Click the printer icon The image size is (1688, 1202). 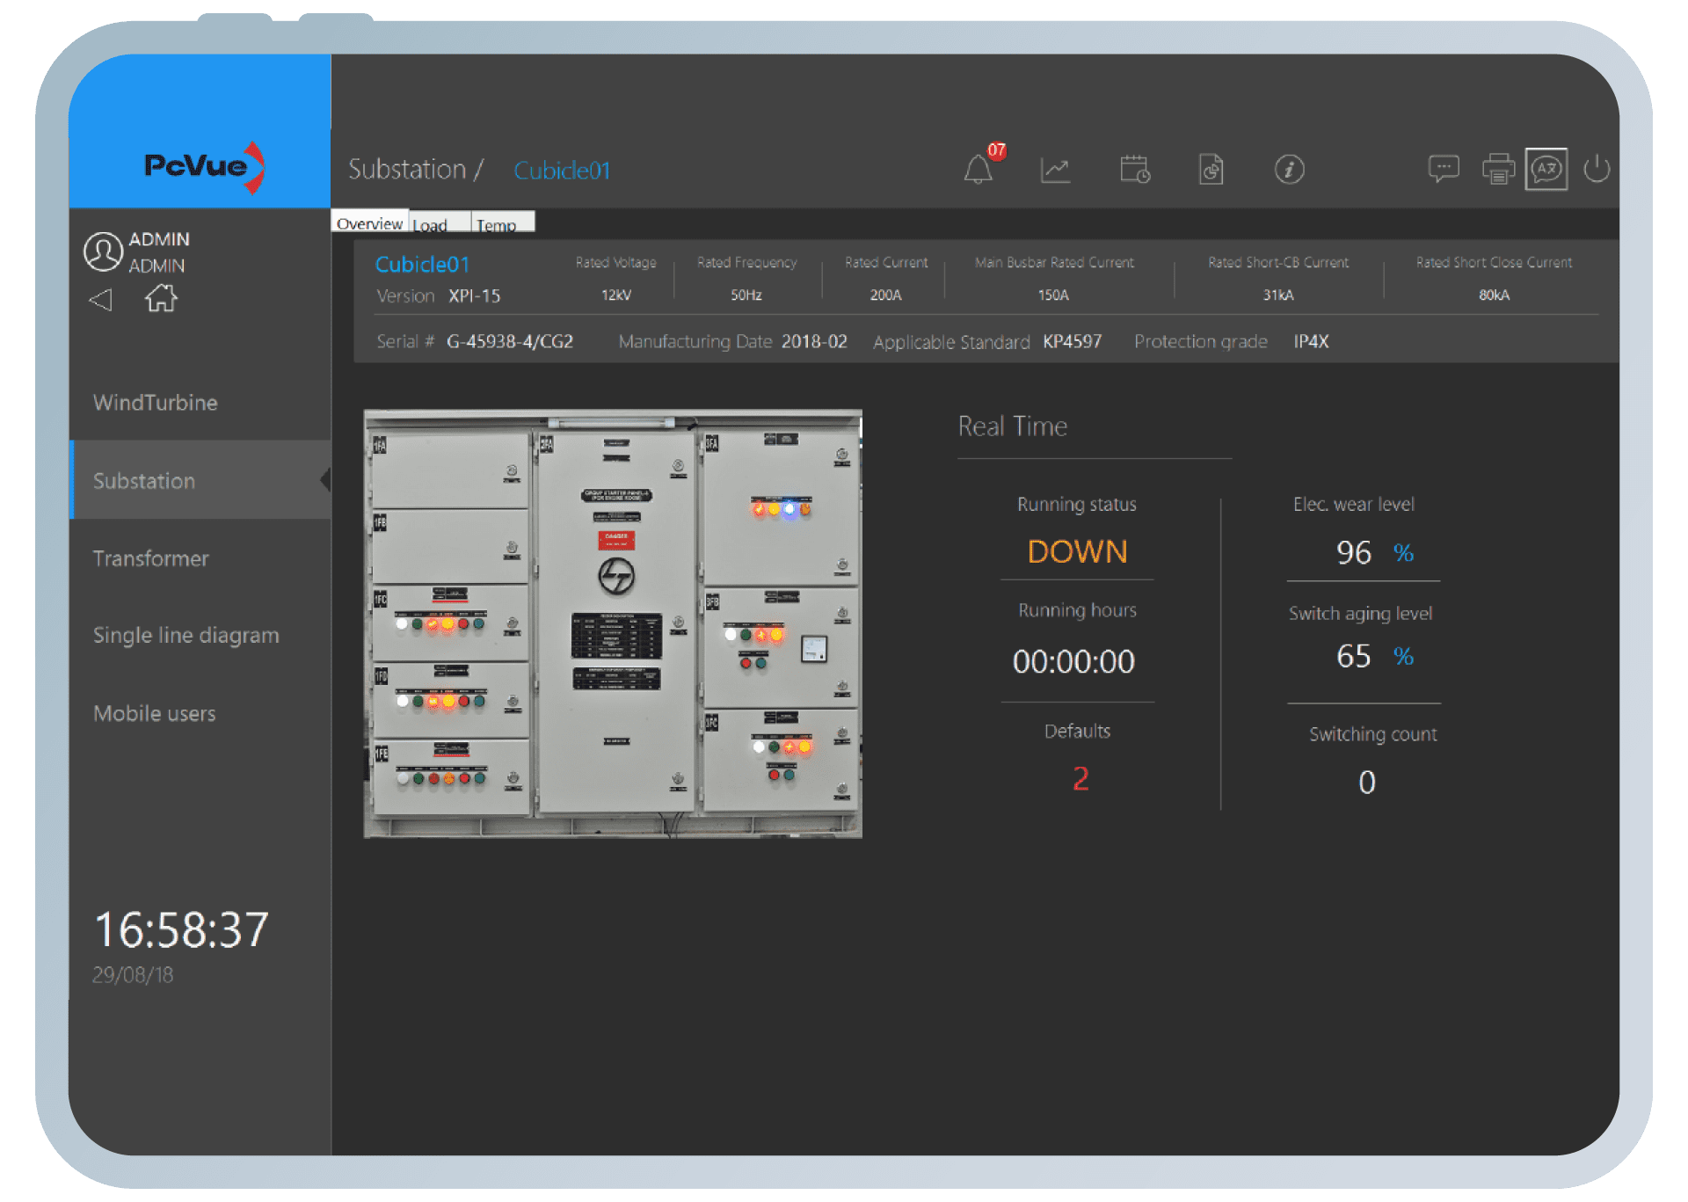[1498, 169]
